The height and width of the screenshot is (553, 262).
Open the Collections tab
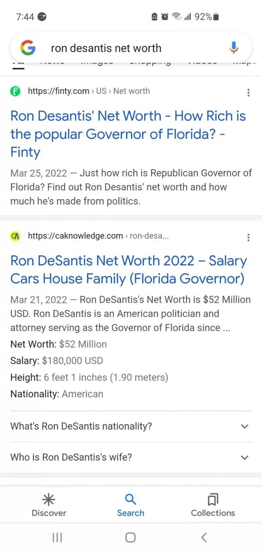pos(213,505)
